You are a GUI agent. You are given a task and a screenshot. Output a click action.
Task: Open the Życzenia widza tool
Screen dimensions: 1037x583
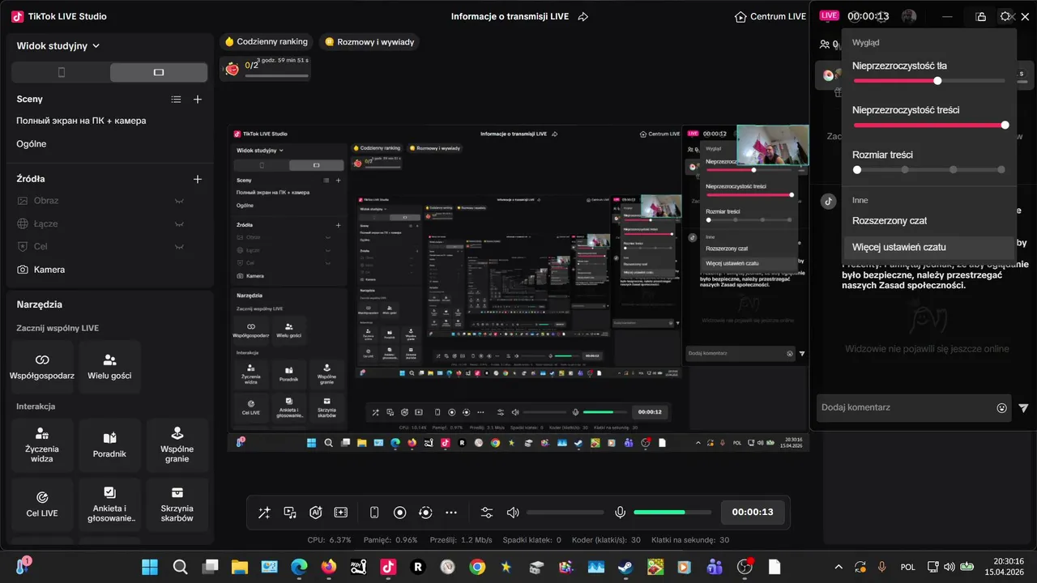(x=42, y=445)
